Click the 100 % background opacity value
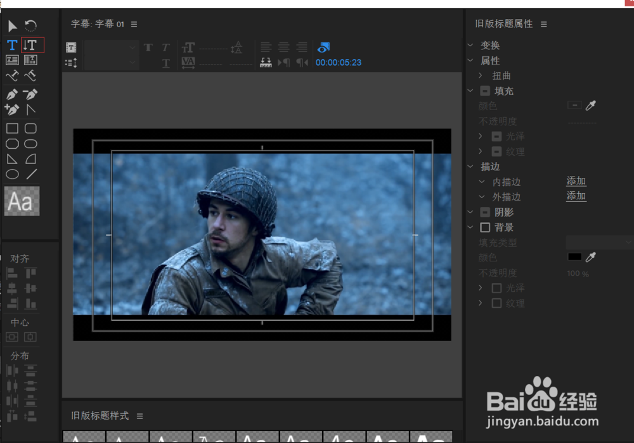This screenshot has width=634, height=443. (578, 273)
